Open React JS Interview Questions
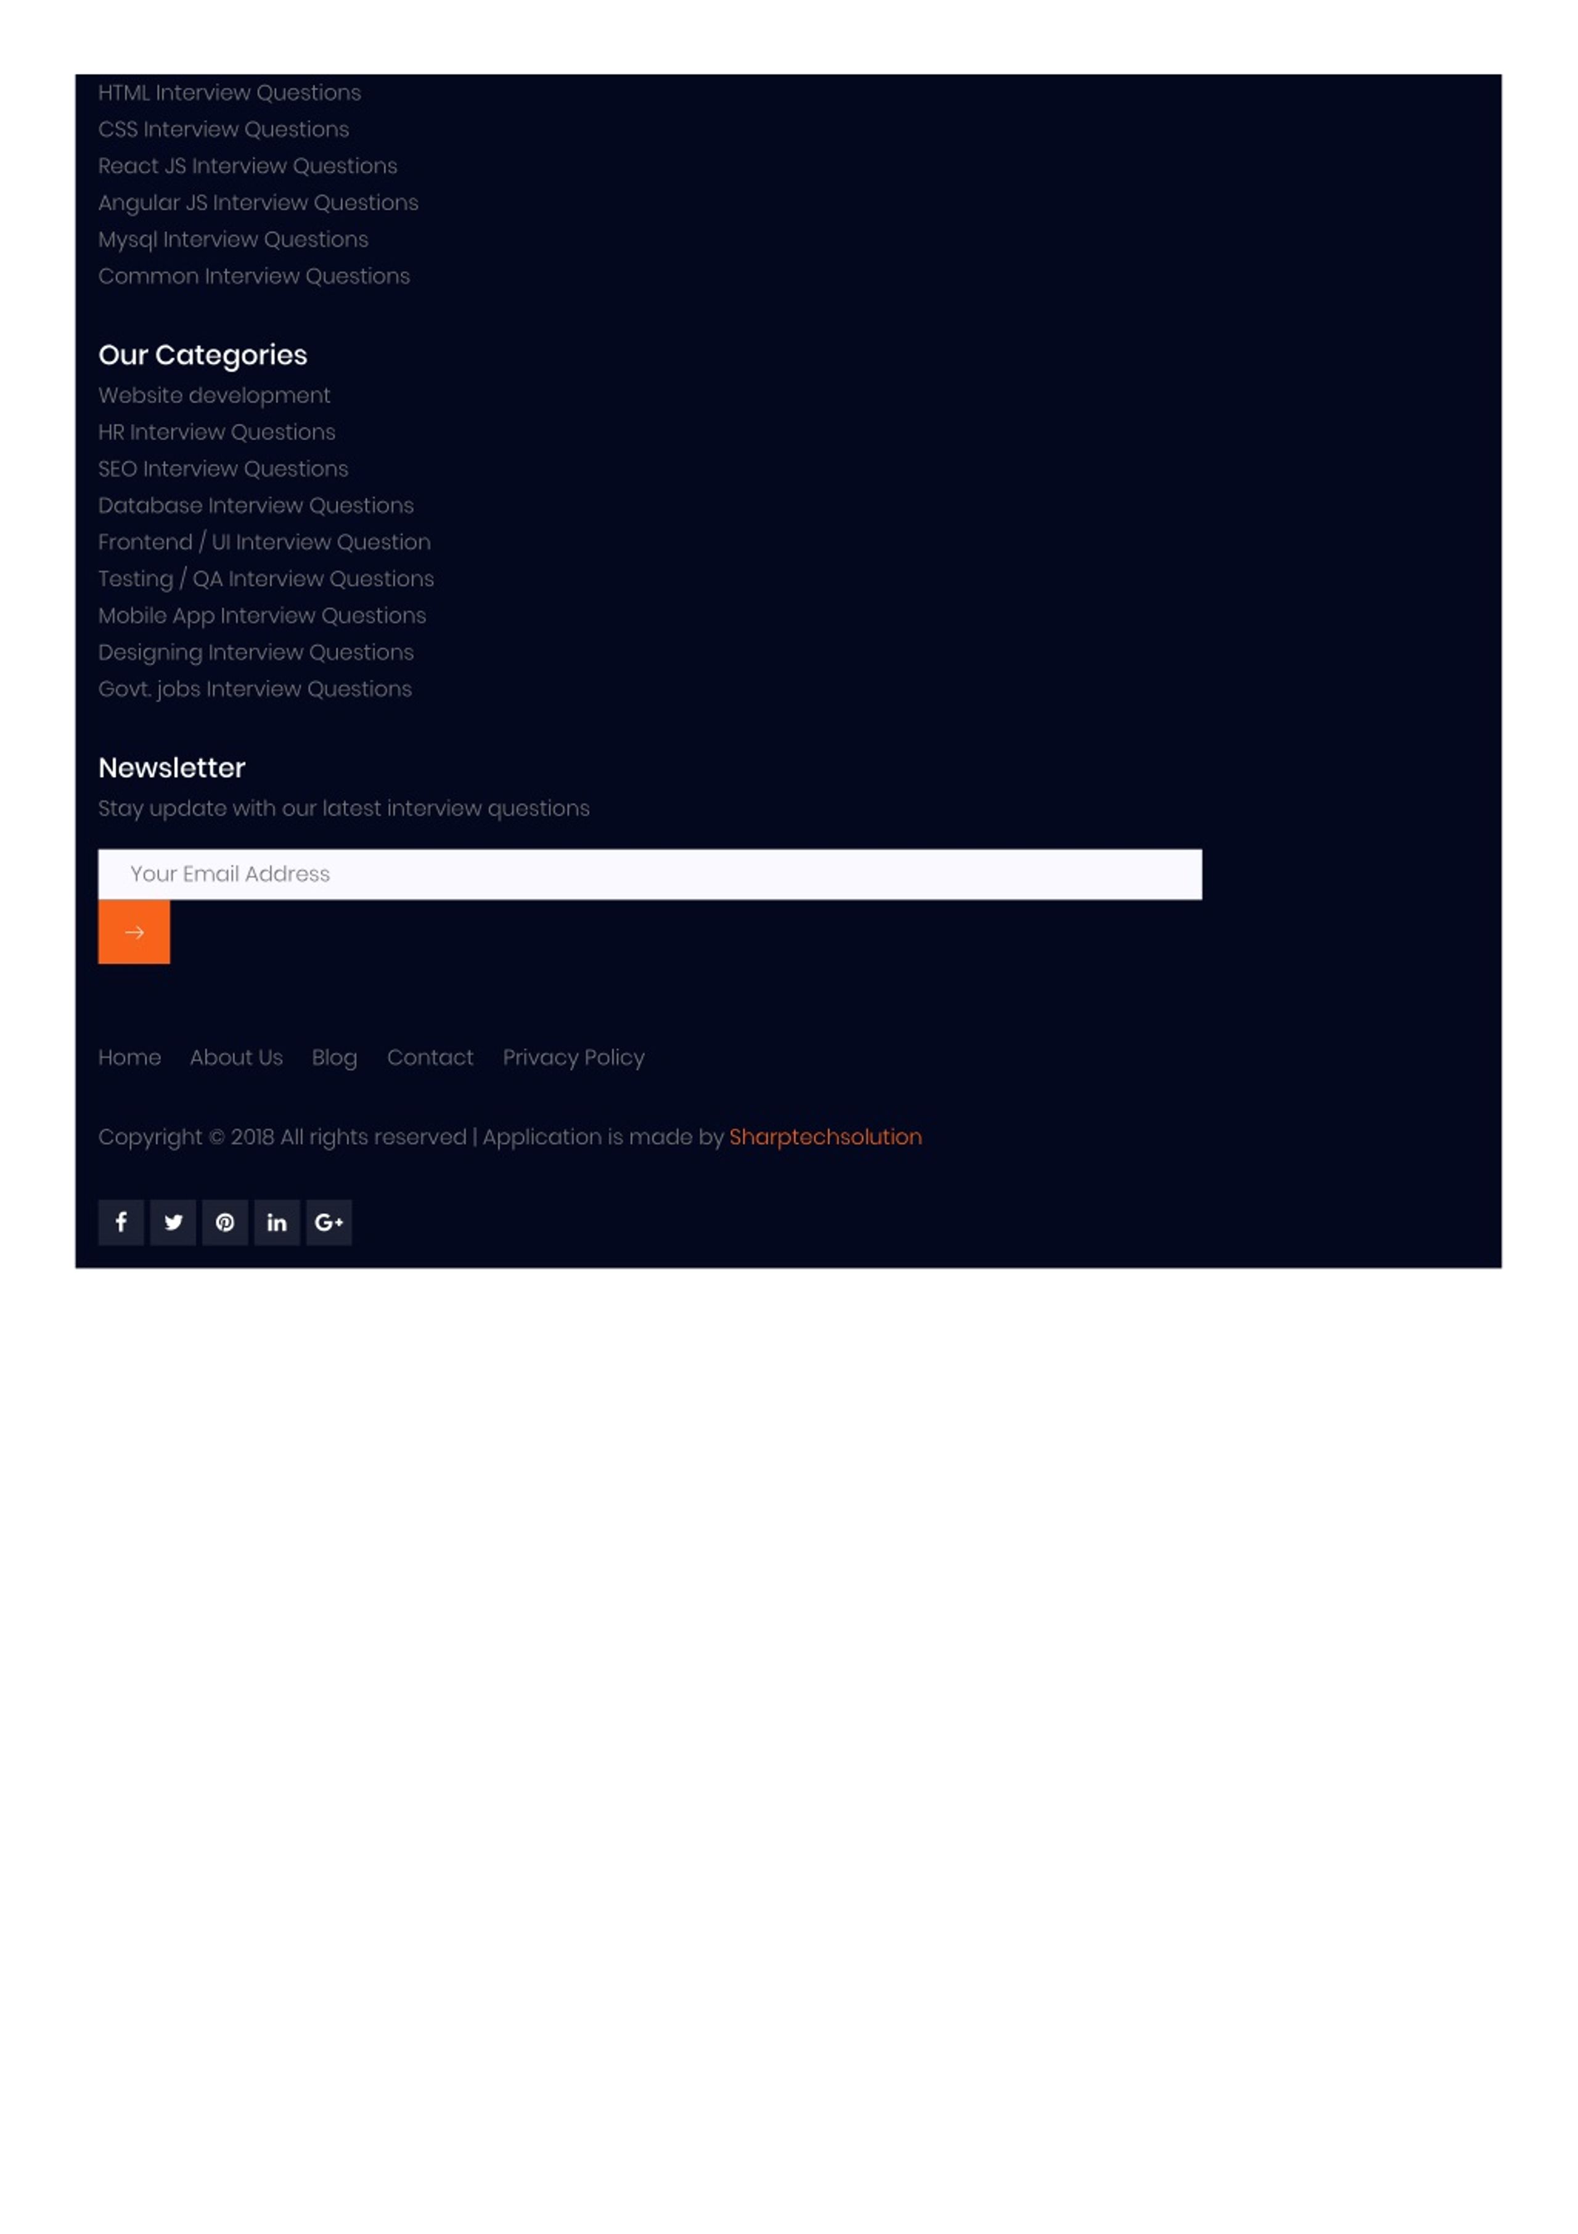The height and width of the screenshot is (2234, 1578). point(248,166)
